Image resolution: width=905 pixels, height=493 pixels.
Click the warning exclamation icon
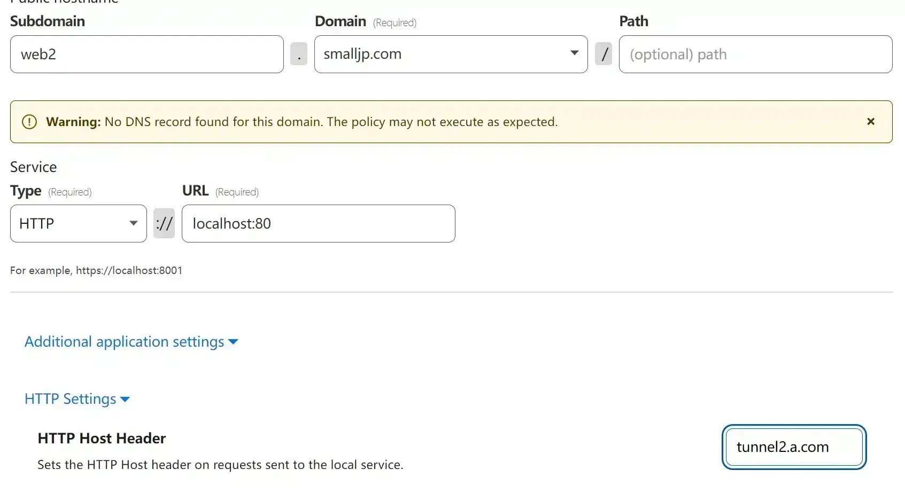pos(29,122)
